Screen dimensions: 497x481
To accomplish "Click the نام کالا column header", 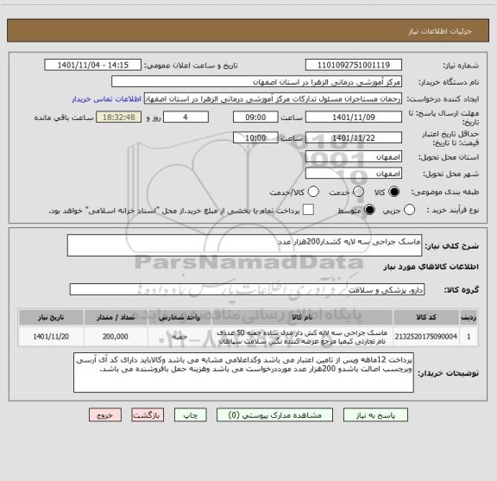I will click(302, 317).
